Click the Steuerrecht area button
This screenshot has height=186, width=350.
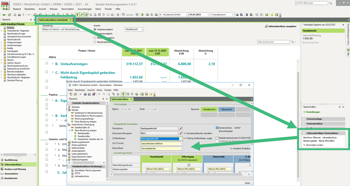[x=227, y=109]
